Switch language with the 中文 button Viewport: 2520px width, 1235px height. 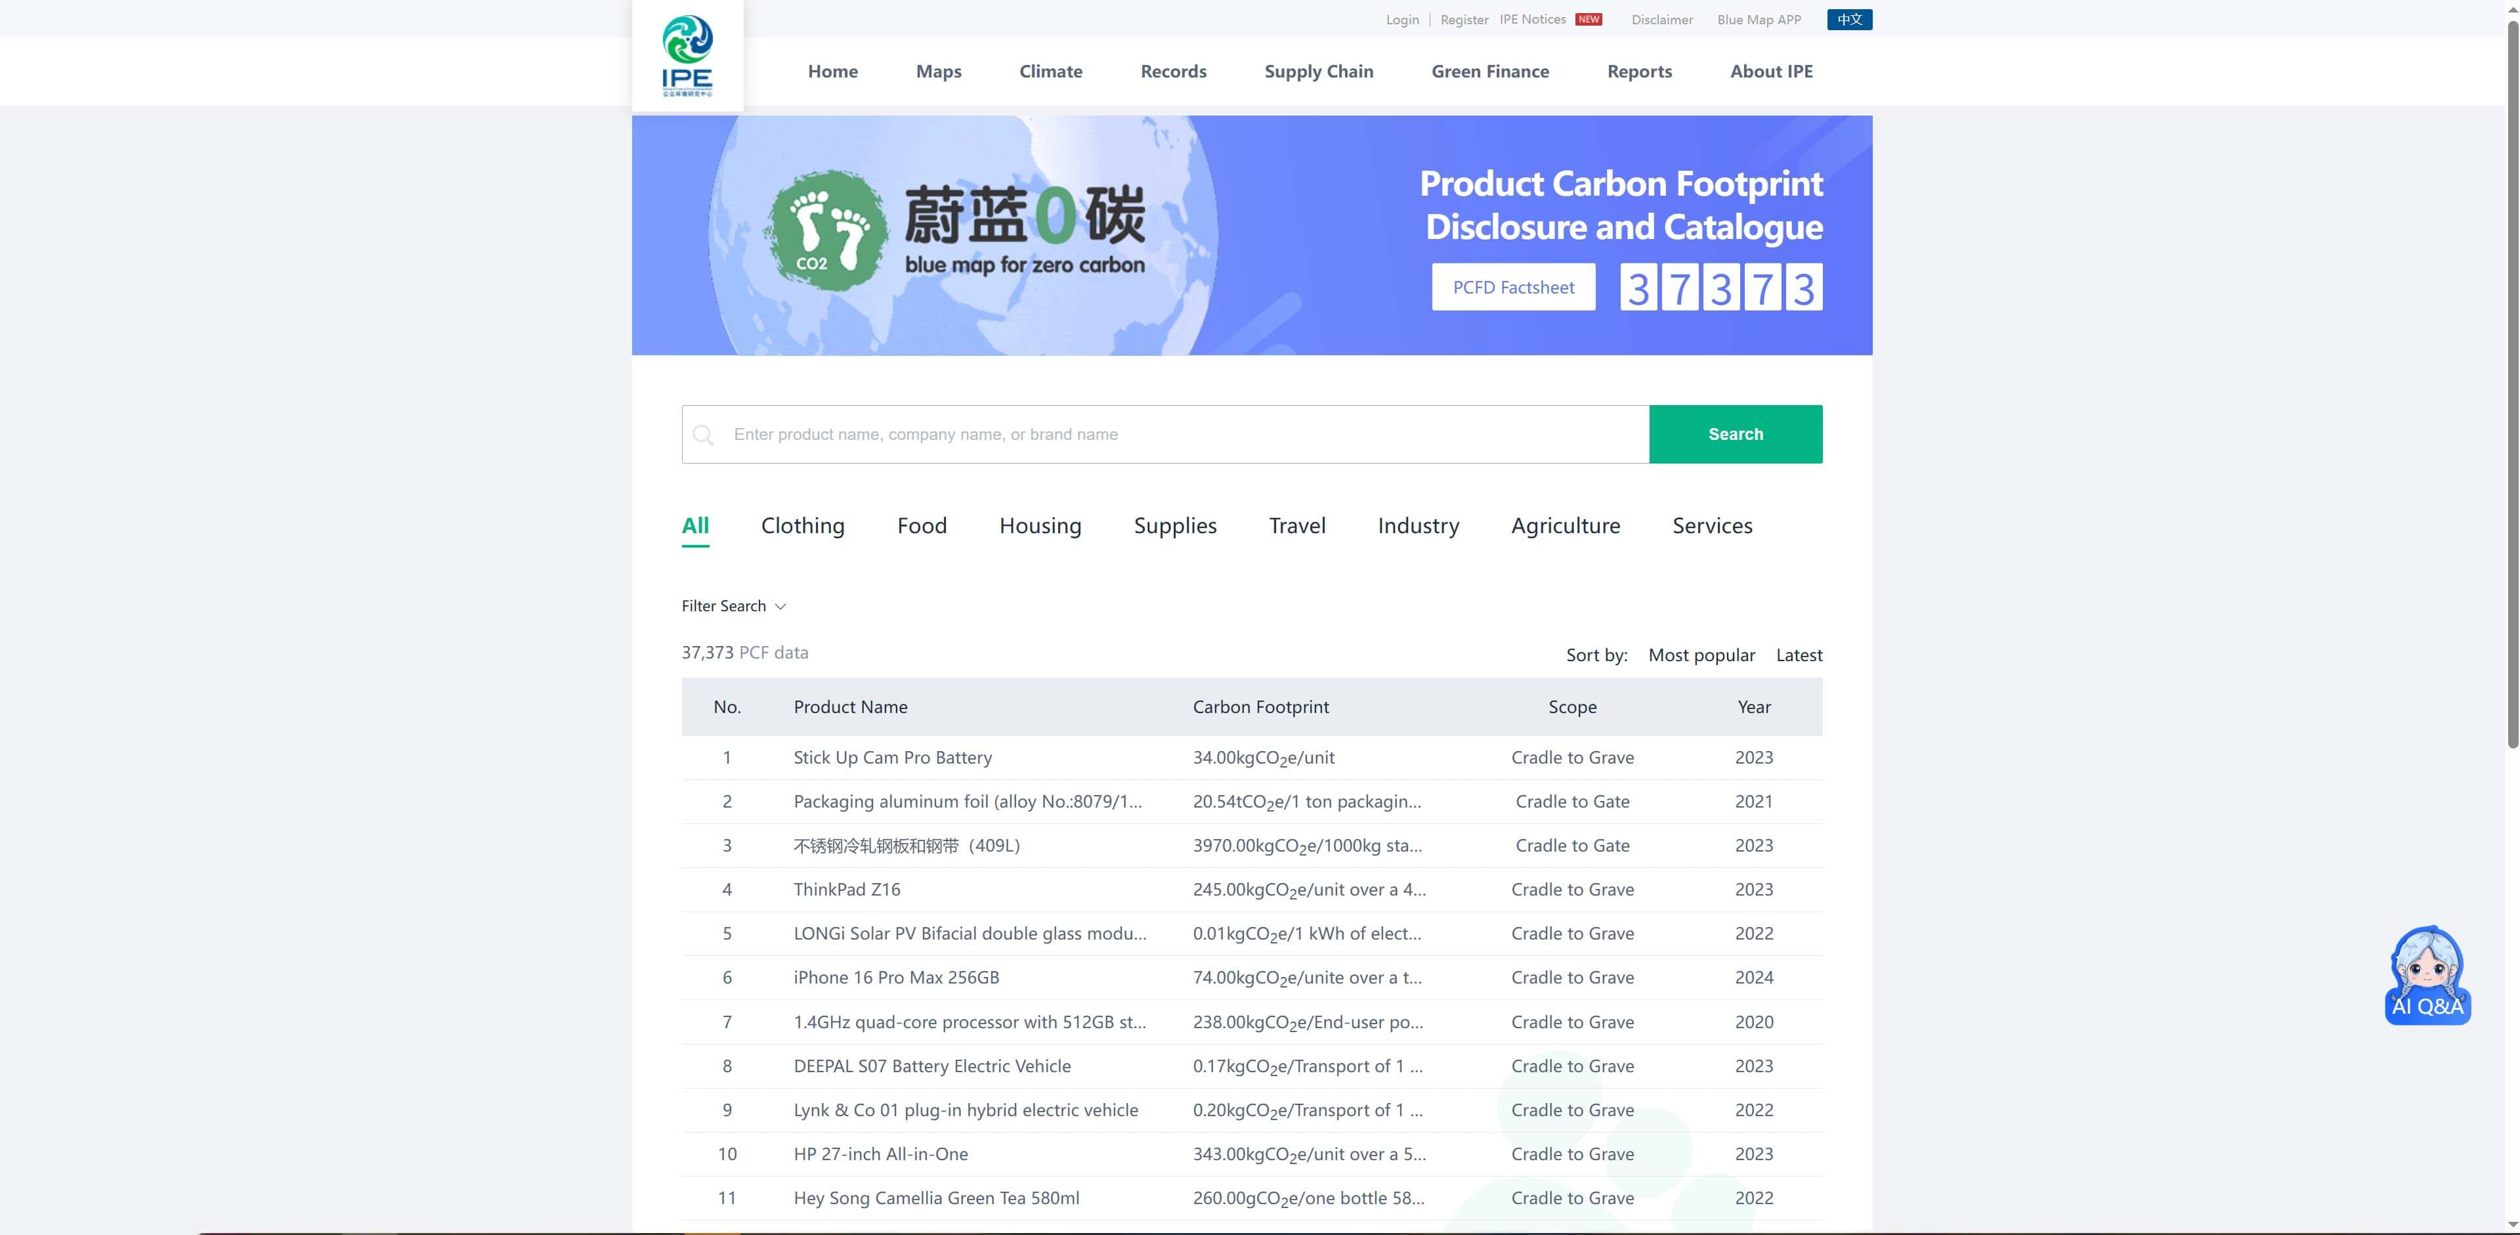tap(1849, 20)
